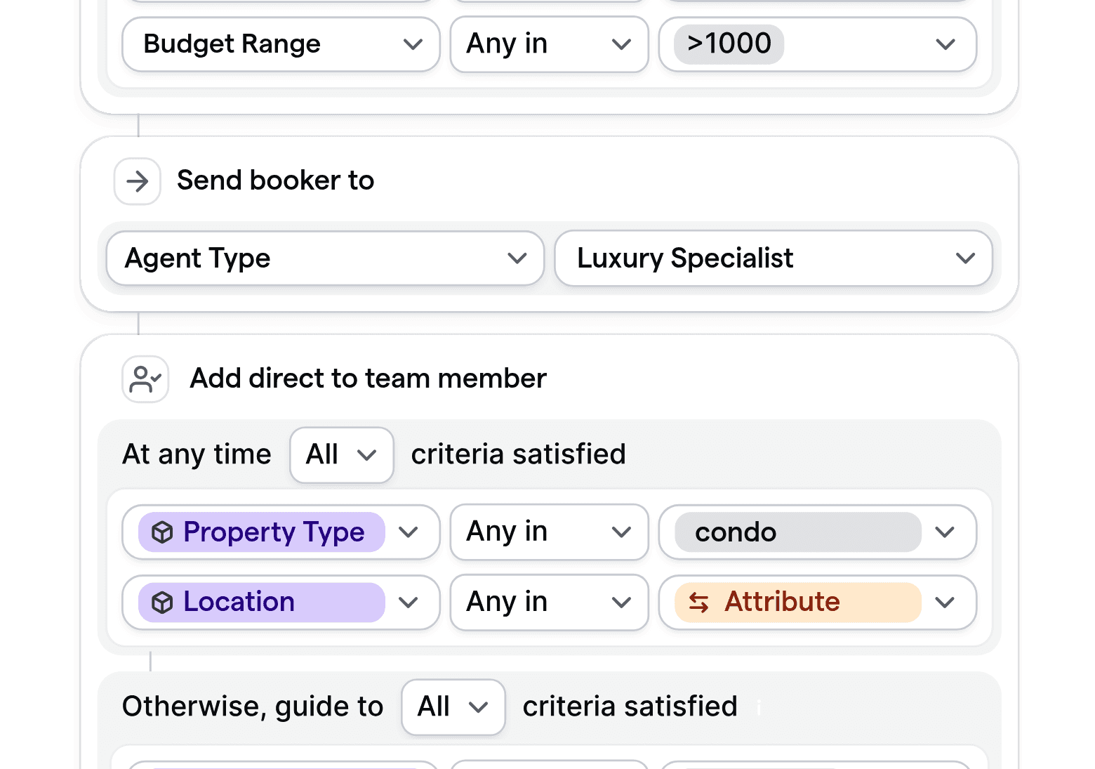Viewport: 1095px width, 769px height.
Task: Expand the Any in operator for Property Type
Action: pos(622,532)
